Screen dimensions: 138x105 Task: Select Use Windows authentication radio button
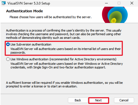(x=8, y=59)
